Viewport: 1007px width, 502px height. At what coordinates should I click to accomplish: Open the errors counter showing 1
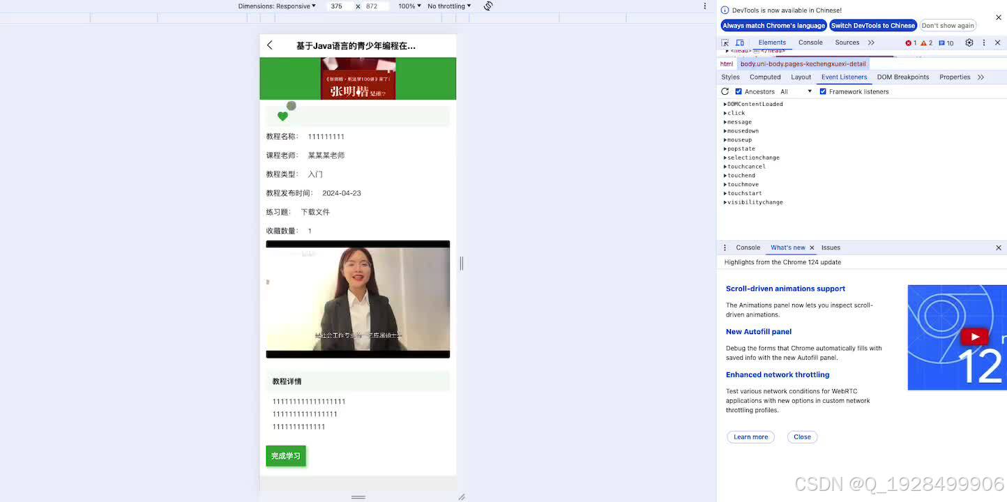[x=911, y=43]
